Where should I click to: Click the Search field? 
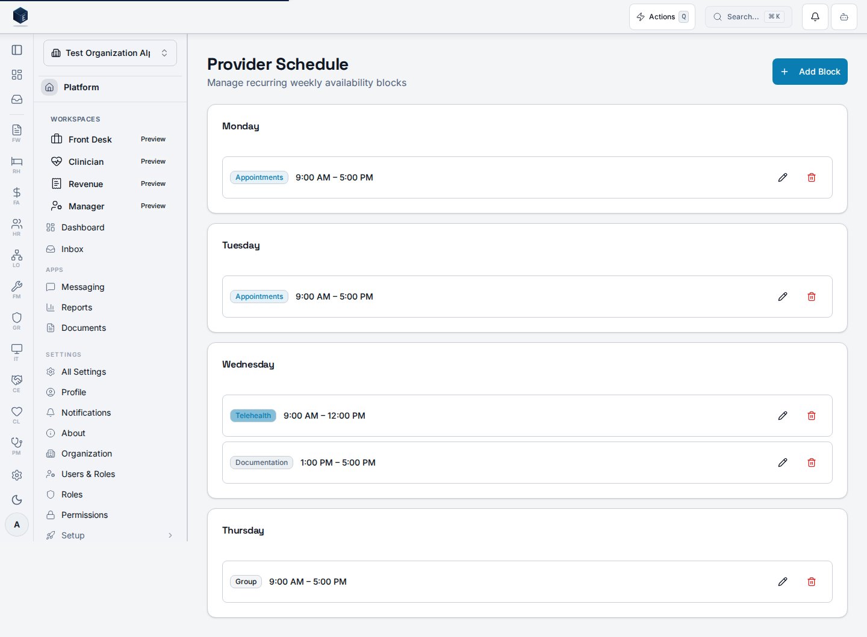coord(748,17)
